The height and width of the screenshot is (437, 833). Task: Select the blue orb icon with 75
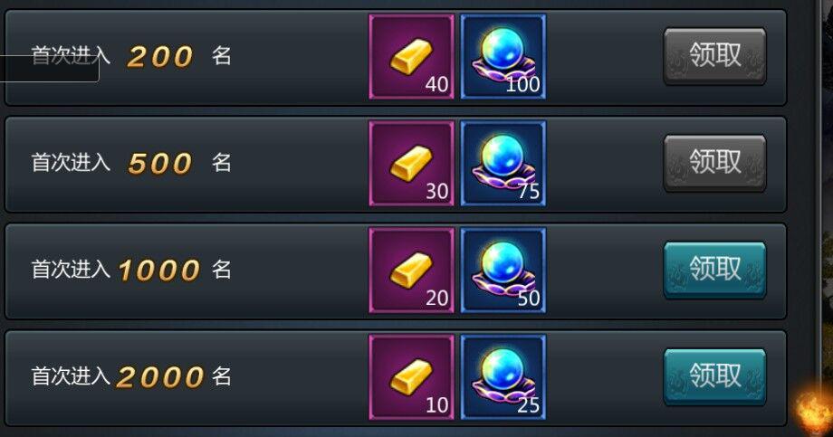point(503,163)
